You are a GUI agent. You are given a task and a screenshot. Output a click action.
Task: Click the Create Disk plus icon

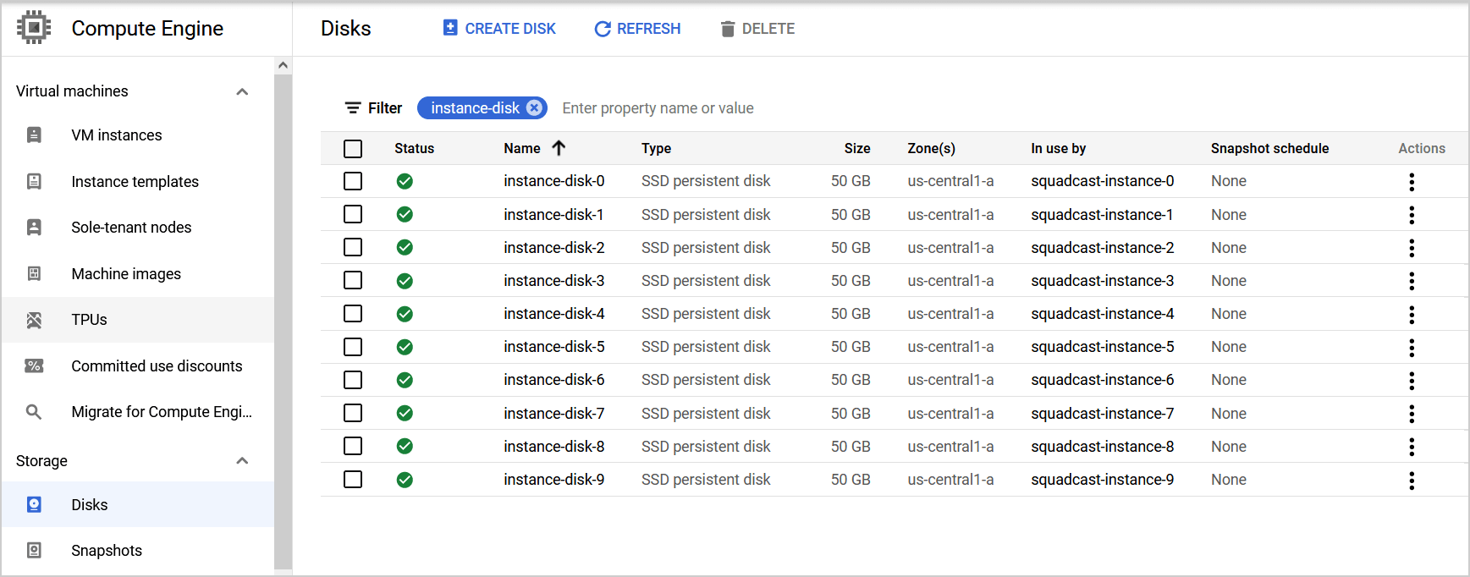pyautogui.click(x=450, y=28)
